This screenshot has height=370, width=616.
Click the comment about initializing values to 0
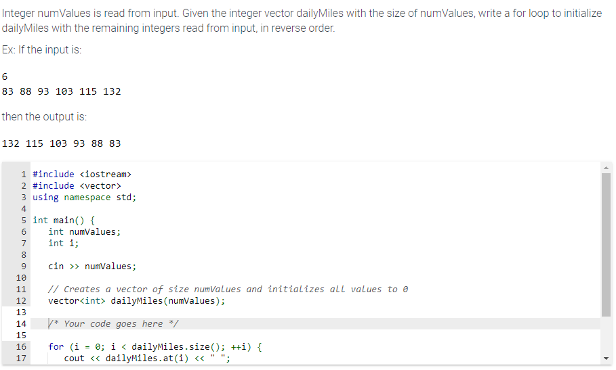point(228,290)
